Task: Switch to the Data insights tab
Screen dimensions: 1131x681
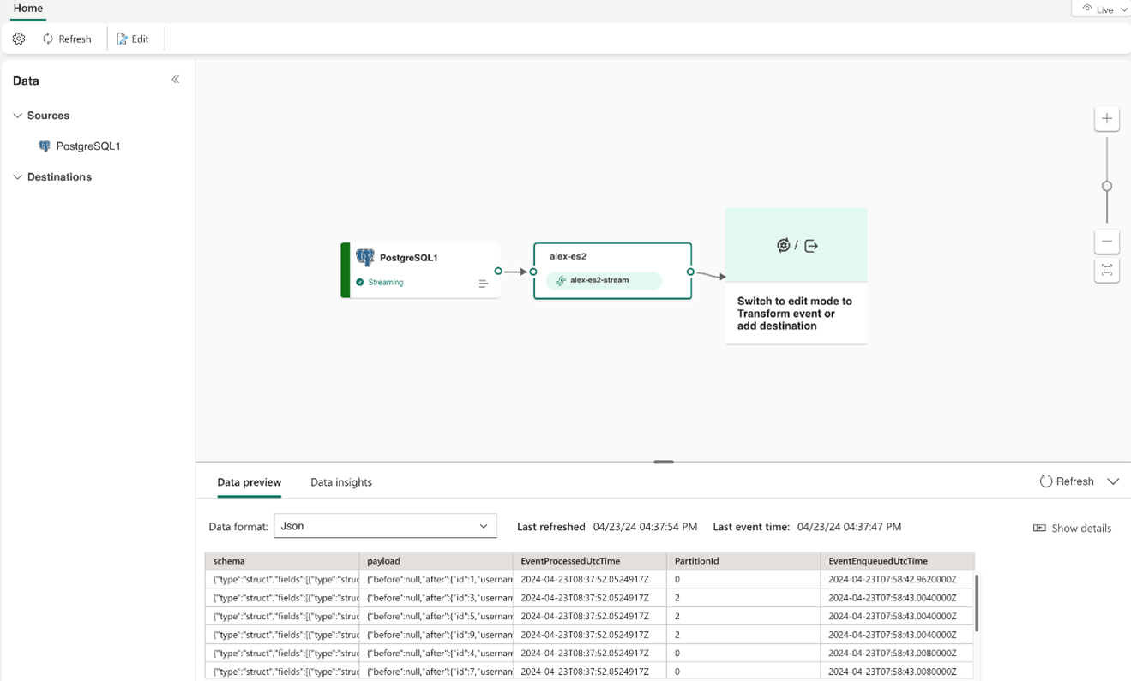Action: (x=340, y=482)
